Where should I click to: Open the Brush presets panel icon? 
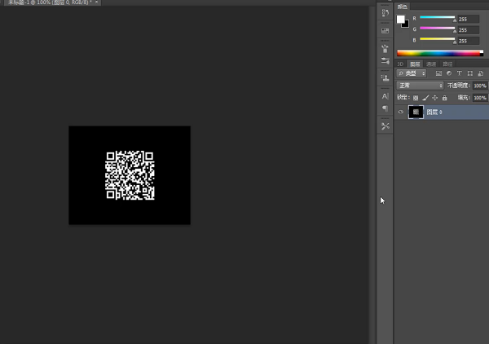pyautogui.click(x=385, y=49)
